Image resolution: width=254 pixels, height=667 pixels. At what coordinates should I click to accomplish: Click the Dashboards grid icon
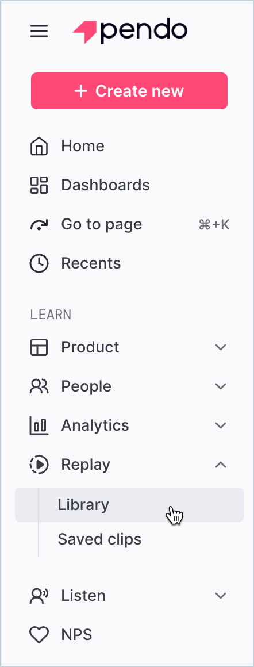click(x=39, y=185)
